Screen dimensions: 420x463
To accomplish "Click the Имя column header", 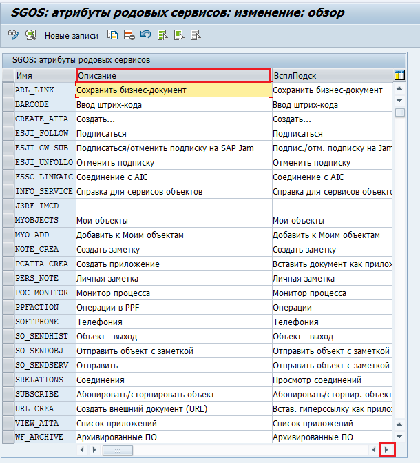I will (x=44, y=75).
